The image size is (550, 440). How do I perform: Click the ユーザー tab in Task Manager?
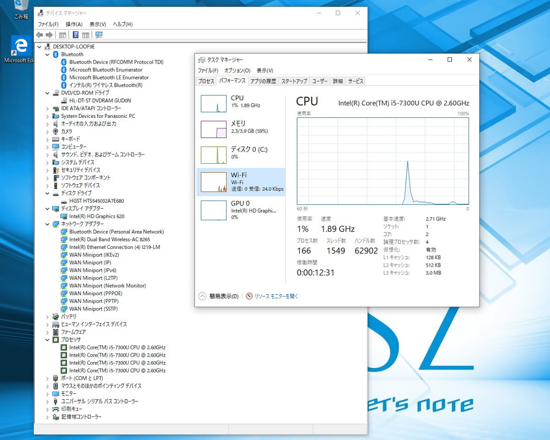[320, 81]
